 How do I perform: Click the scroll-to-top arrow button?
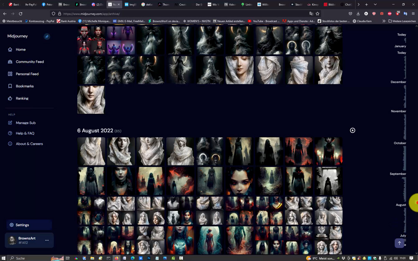point(399,243)
